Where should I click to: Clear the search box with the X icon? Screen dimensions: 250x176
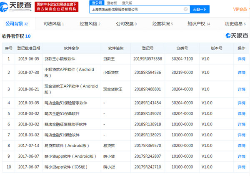tap(185, 9)
